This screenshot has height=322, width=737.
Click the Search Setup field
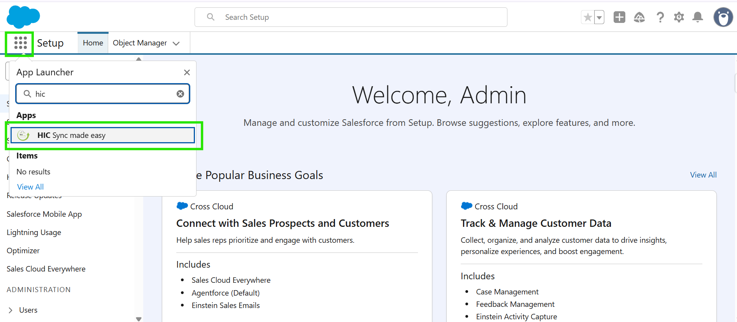coord(350,17)
